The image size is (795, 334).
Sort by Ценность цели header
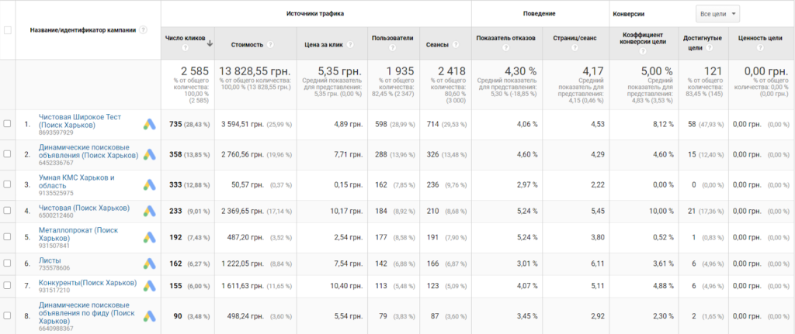(759, 38)
